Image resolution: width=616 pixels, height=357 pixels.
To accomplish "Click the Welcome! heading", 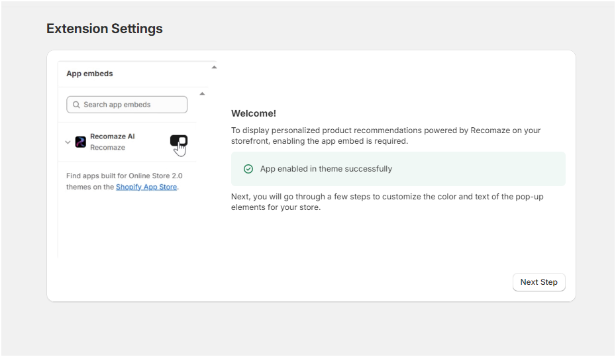I will click(x=254, y=113).
